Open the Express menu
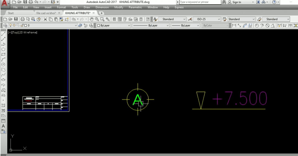The height and width of the screenshot is (156, 298). pos(179,7)
